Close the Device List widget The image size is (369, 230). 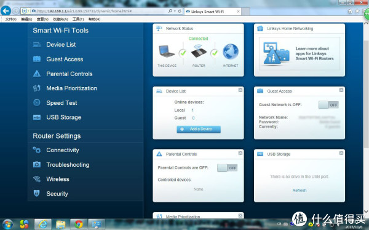point(240,90)
